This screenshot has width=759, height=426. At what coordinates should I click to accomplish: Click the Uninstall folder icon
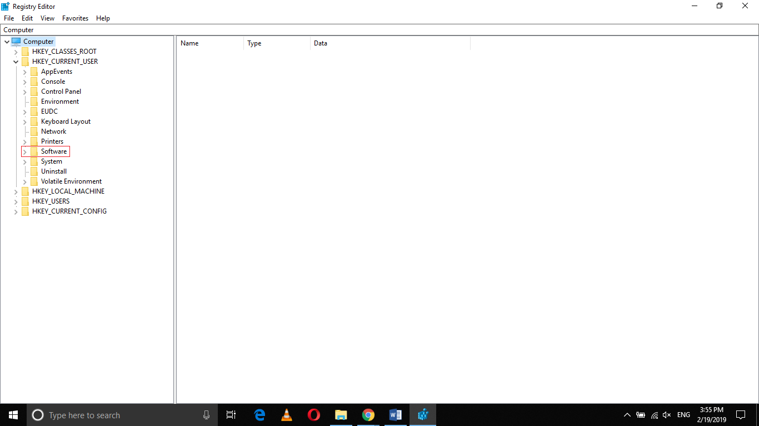coord(34,171)
